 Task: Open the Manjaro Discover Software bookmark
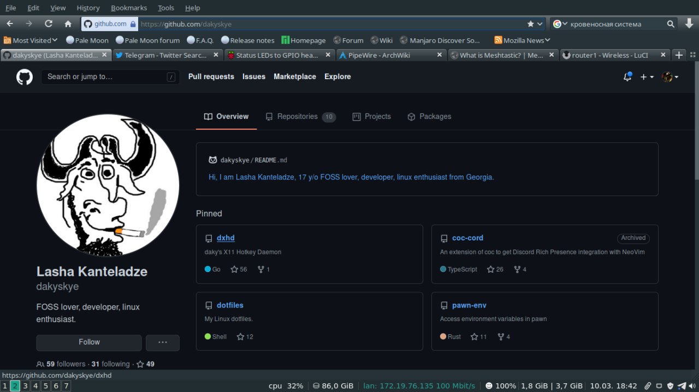[440, 40]
